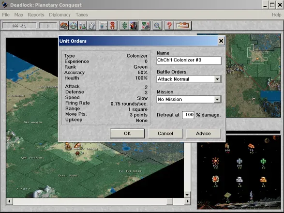Open the Help menu
Viewport: 284px width, 213px height.
coord(276,15)
